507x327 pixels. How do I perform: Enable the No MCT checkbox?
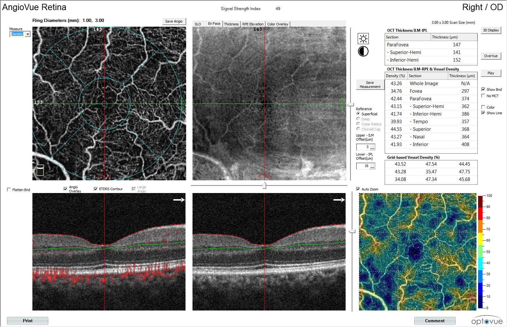pos(483,96)
